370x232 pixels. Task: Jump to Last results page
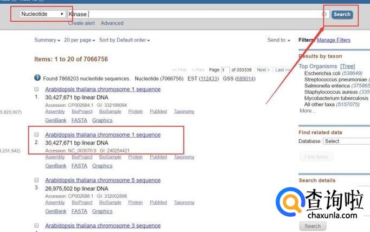pos(282,70)
